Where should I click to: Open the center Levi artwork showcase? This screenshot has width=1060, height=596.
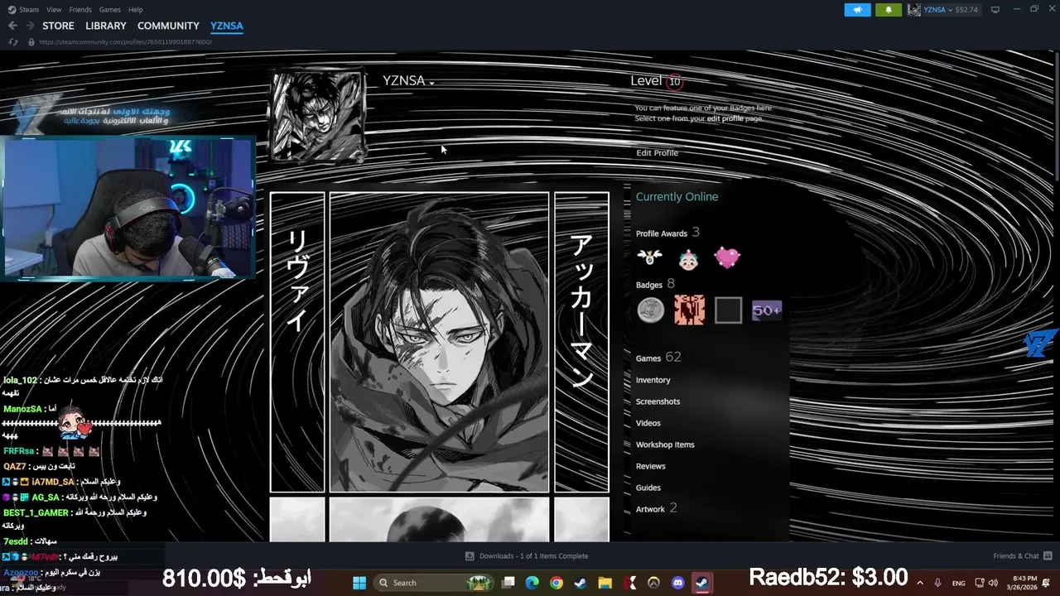439,343
